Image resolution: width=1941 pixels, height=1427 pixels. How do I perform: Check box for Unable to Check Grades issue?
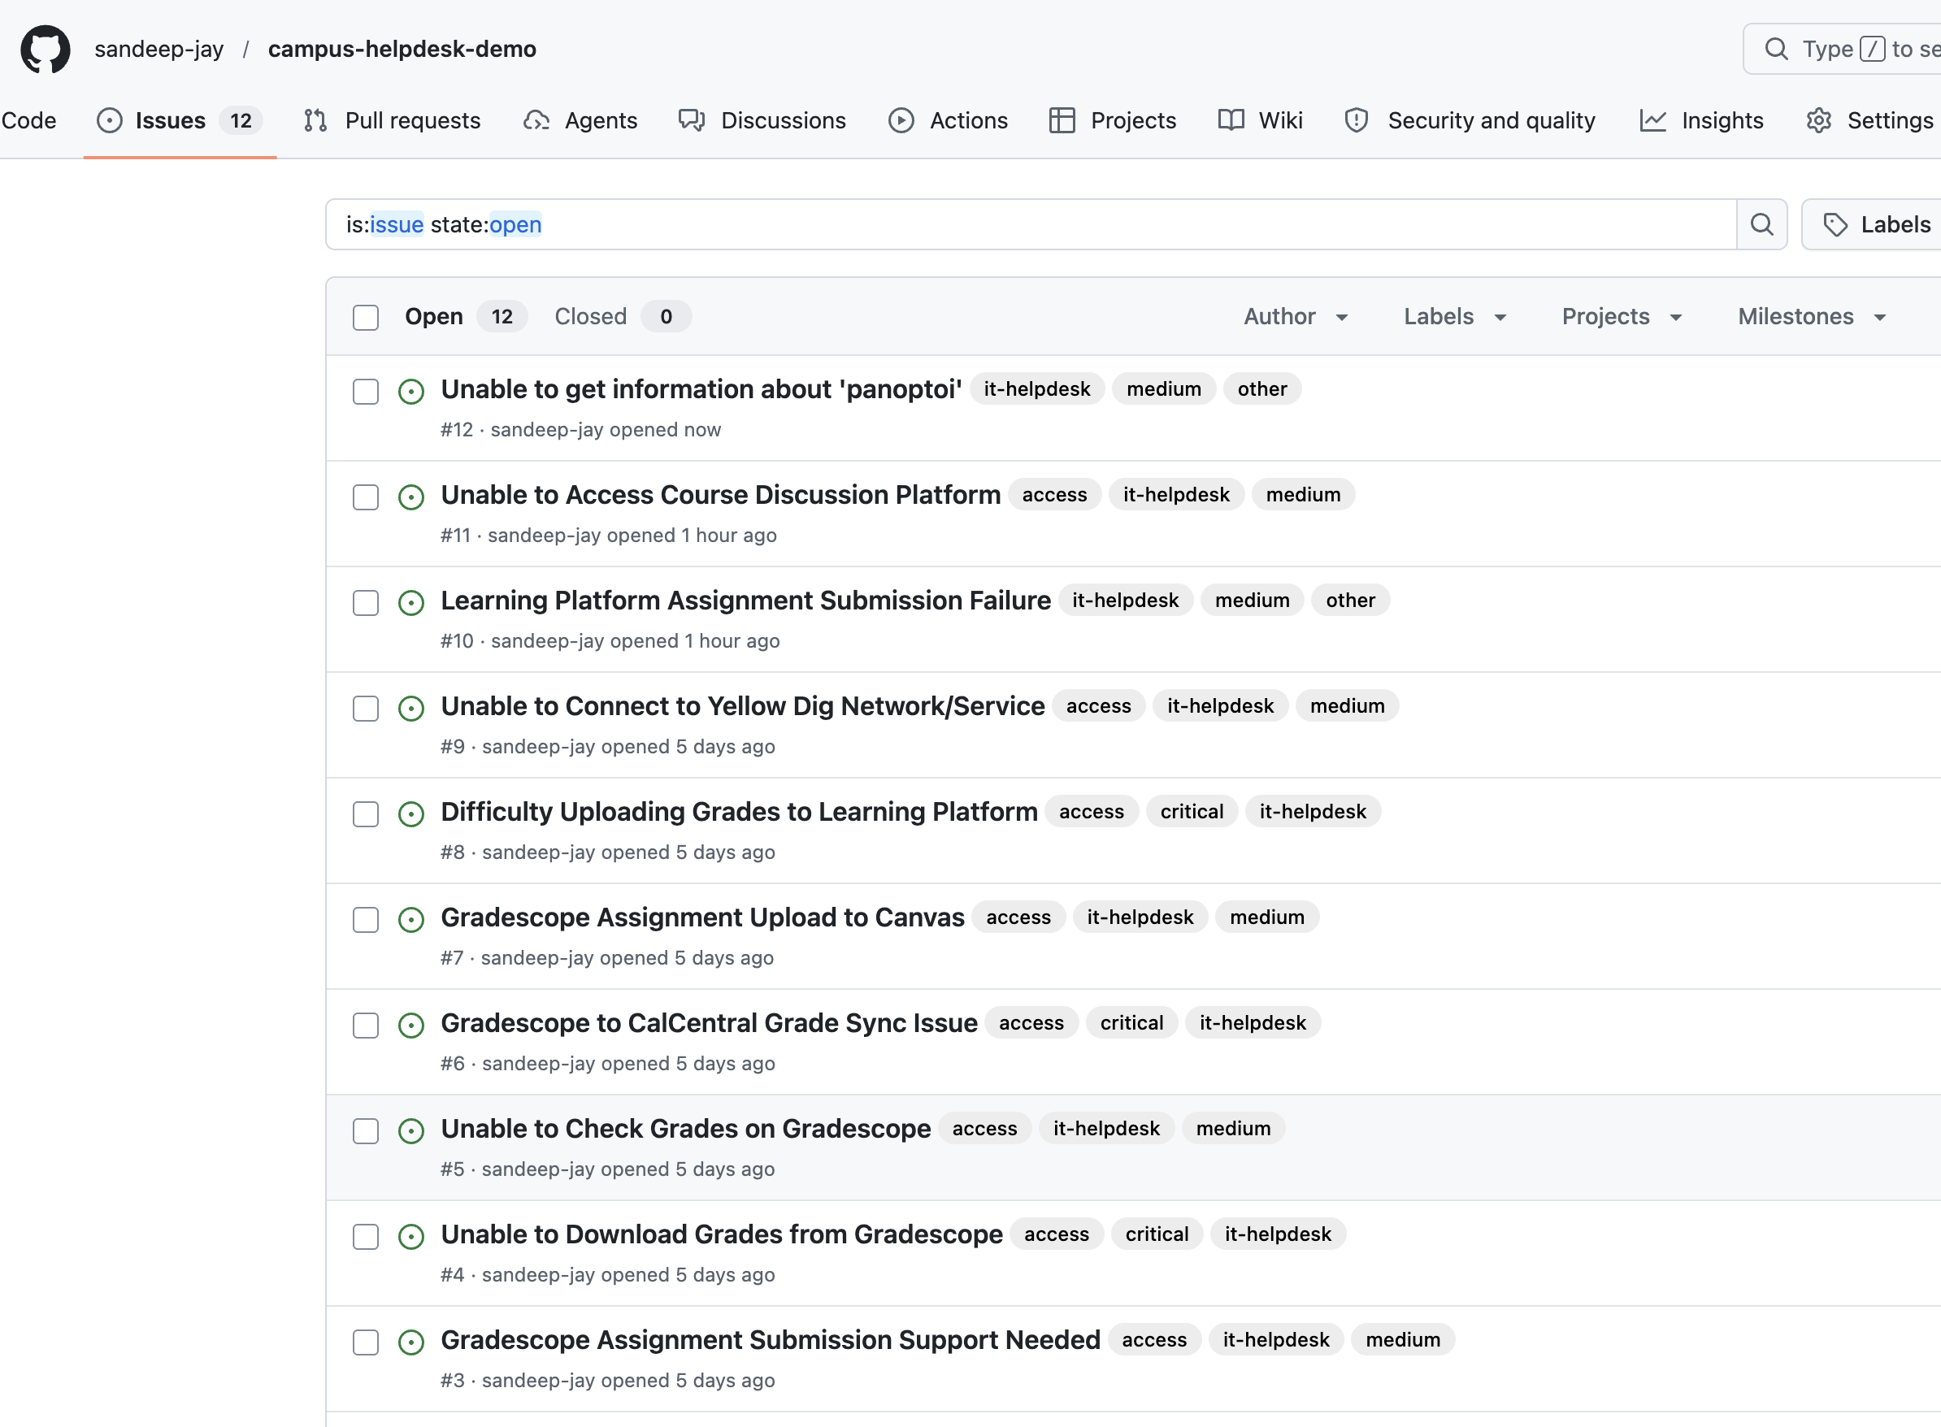tap(366, 1130)
